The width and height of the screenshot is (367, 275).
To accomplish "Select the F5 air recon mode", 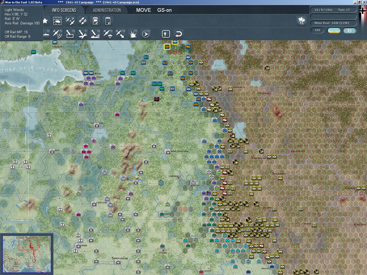I will (57, 34).
